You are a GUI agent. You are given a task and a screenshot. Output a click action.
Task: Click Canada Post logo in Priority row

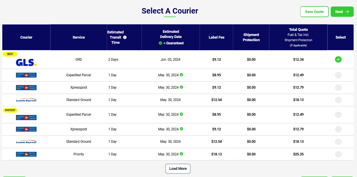click(x=26, y=154)
